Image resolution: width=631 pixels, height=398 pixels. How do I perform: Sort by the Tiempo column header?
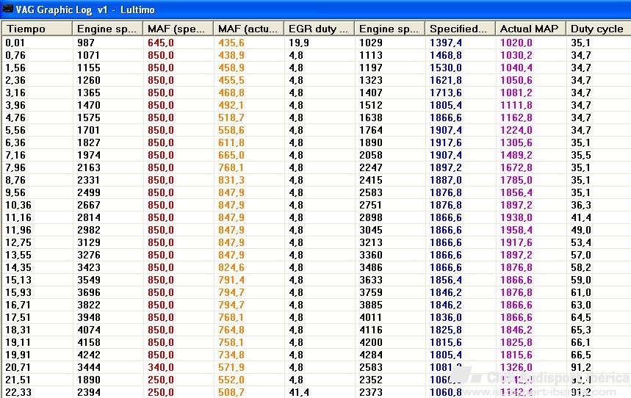37,29
